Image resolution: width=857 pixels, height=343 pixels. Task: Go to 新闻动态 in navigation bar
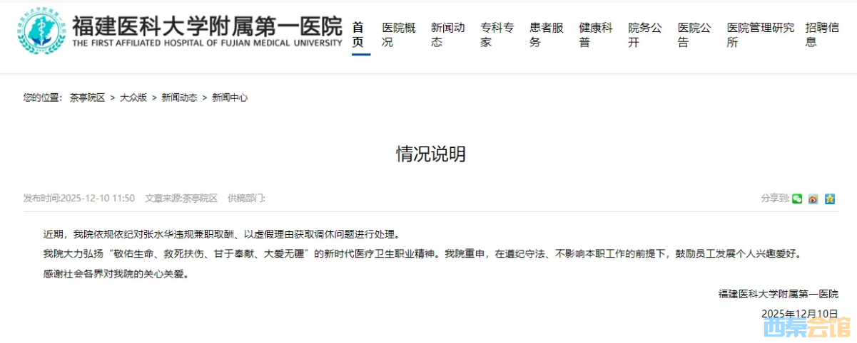(x=447, y=34)
